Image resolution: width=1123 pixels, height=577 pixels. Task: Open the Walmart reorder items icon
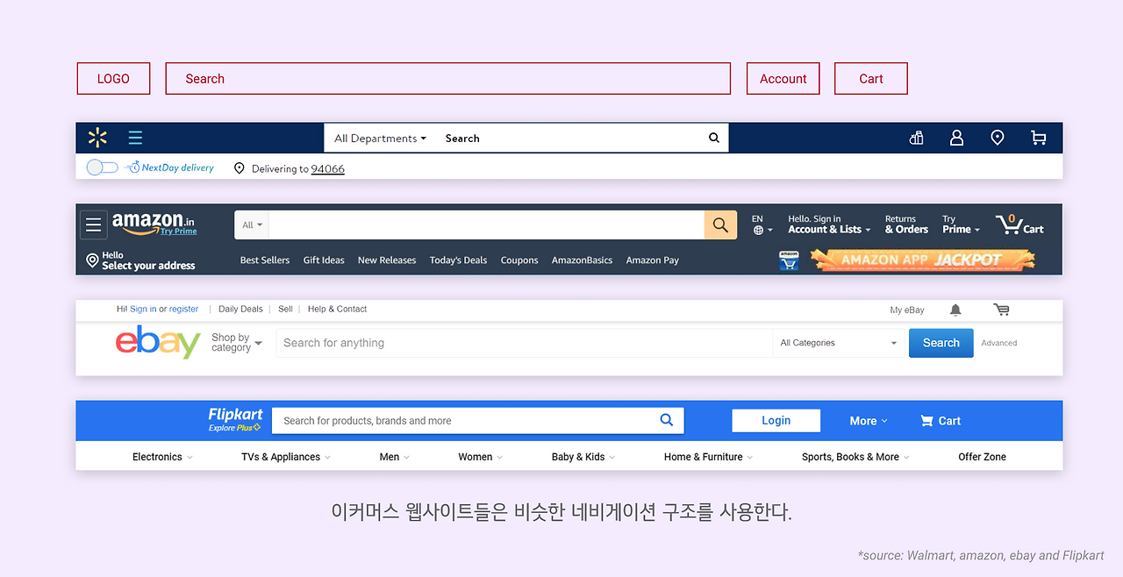click(x=917, y=138)
